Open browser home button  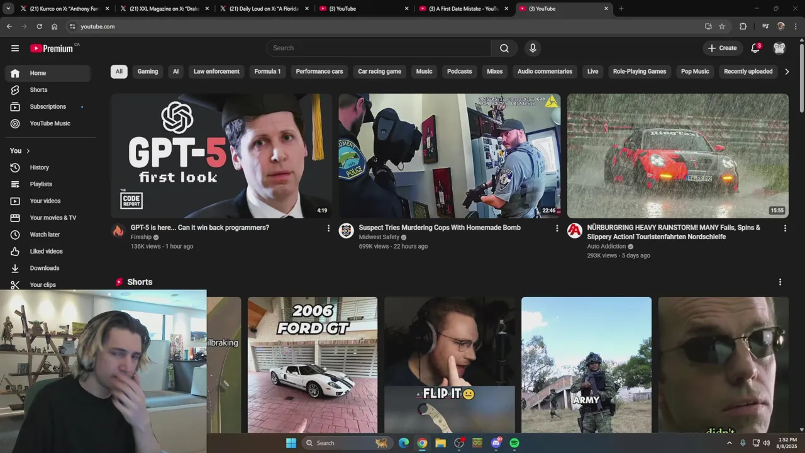click(54, 26)
